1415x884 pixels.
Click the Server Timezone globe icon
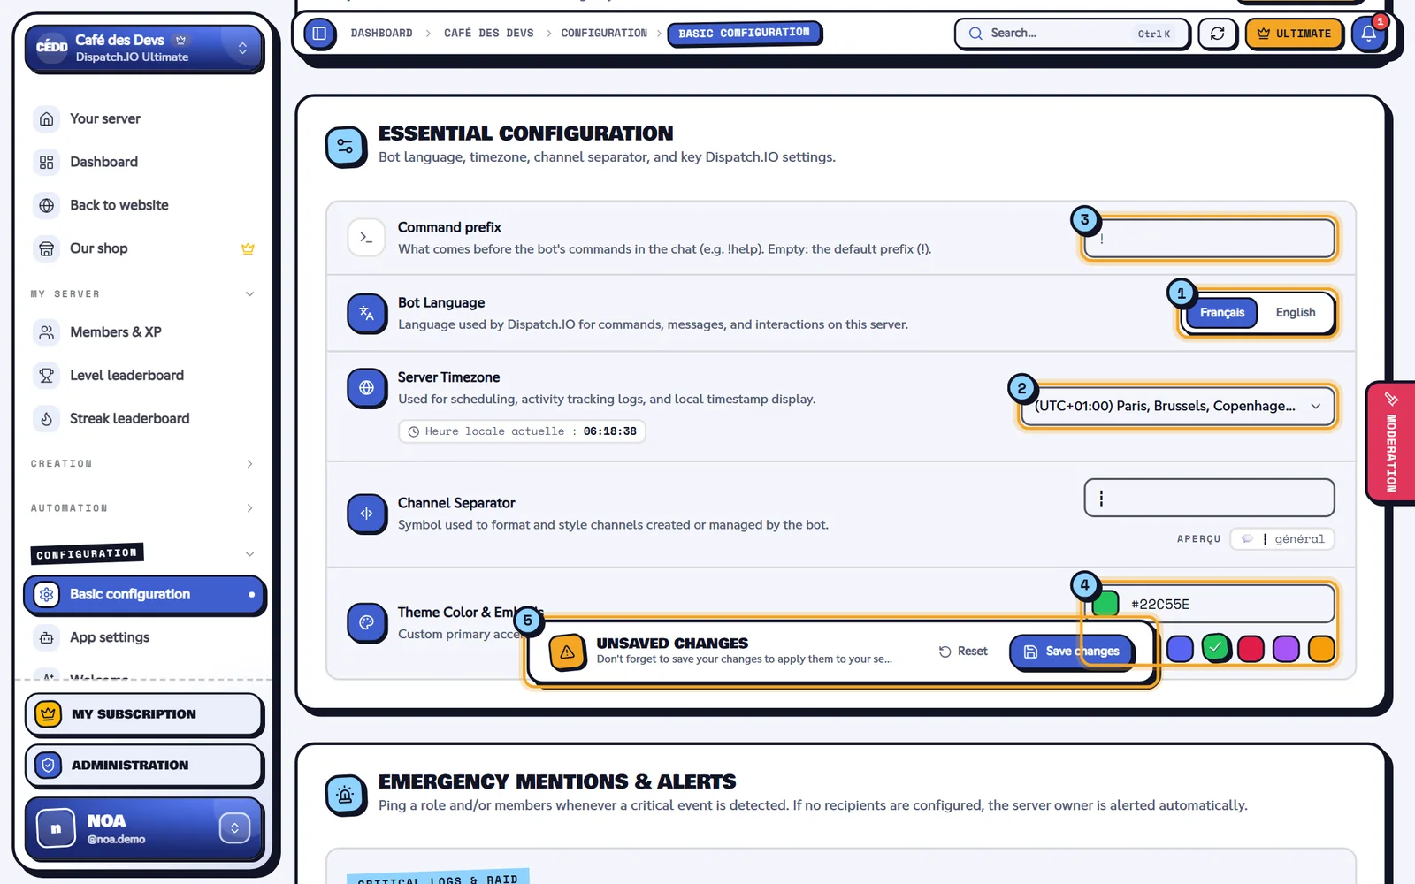coord(366,388)
